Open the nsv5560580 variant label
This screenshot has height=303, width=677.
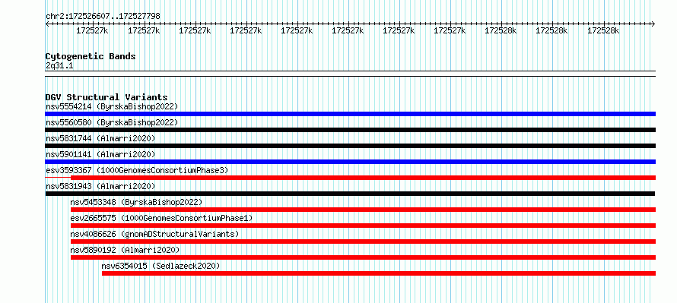(x=112, y=122)
